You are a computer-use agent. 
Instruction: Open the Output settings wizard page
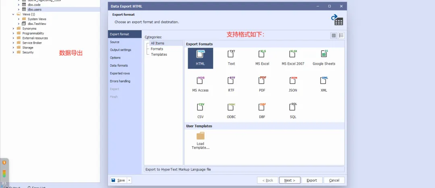pyautogui.click(x=120, y=50)
